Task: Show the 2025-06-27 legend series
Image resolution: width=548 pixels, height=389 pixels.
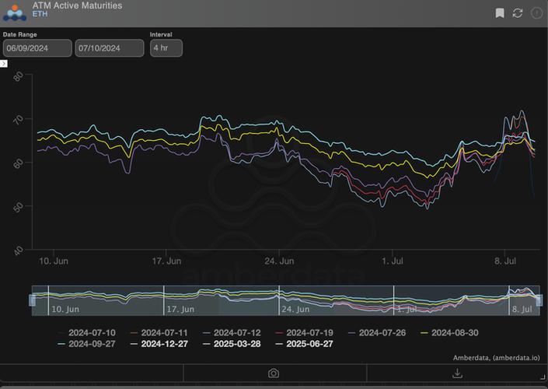Action: [305, 344]
